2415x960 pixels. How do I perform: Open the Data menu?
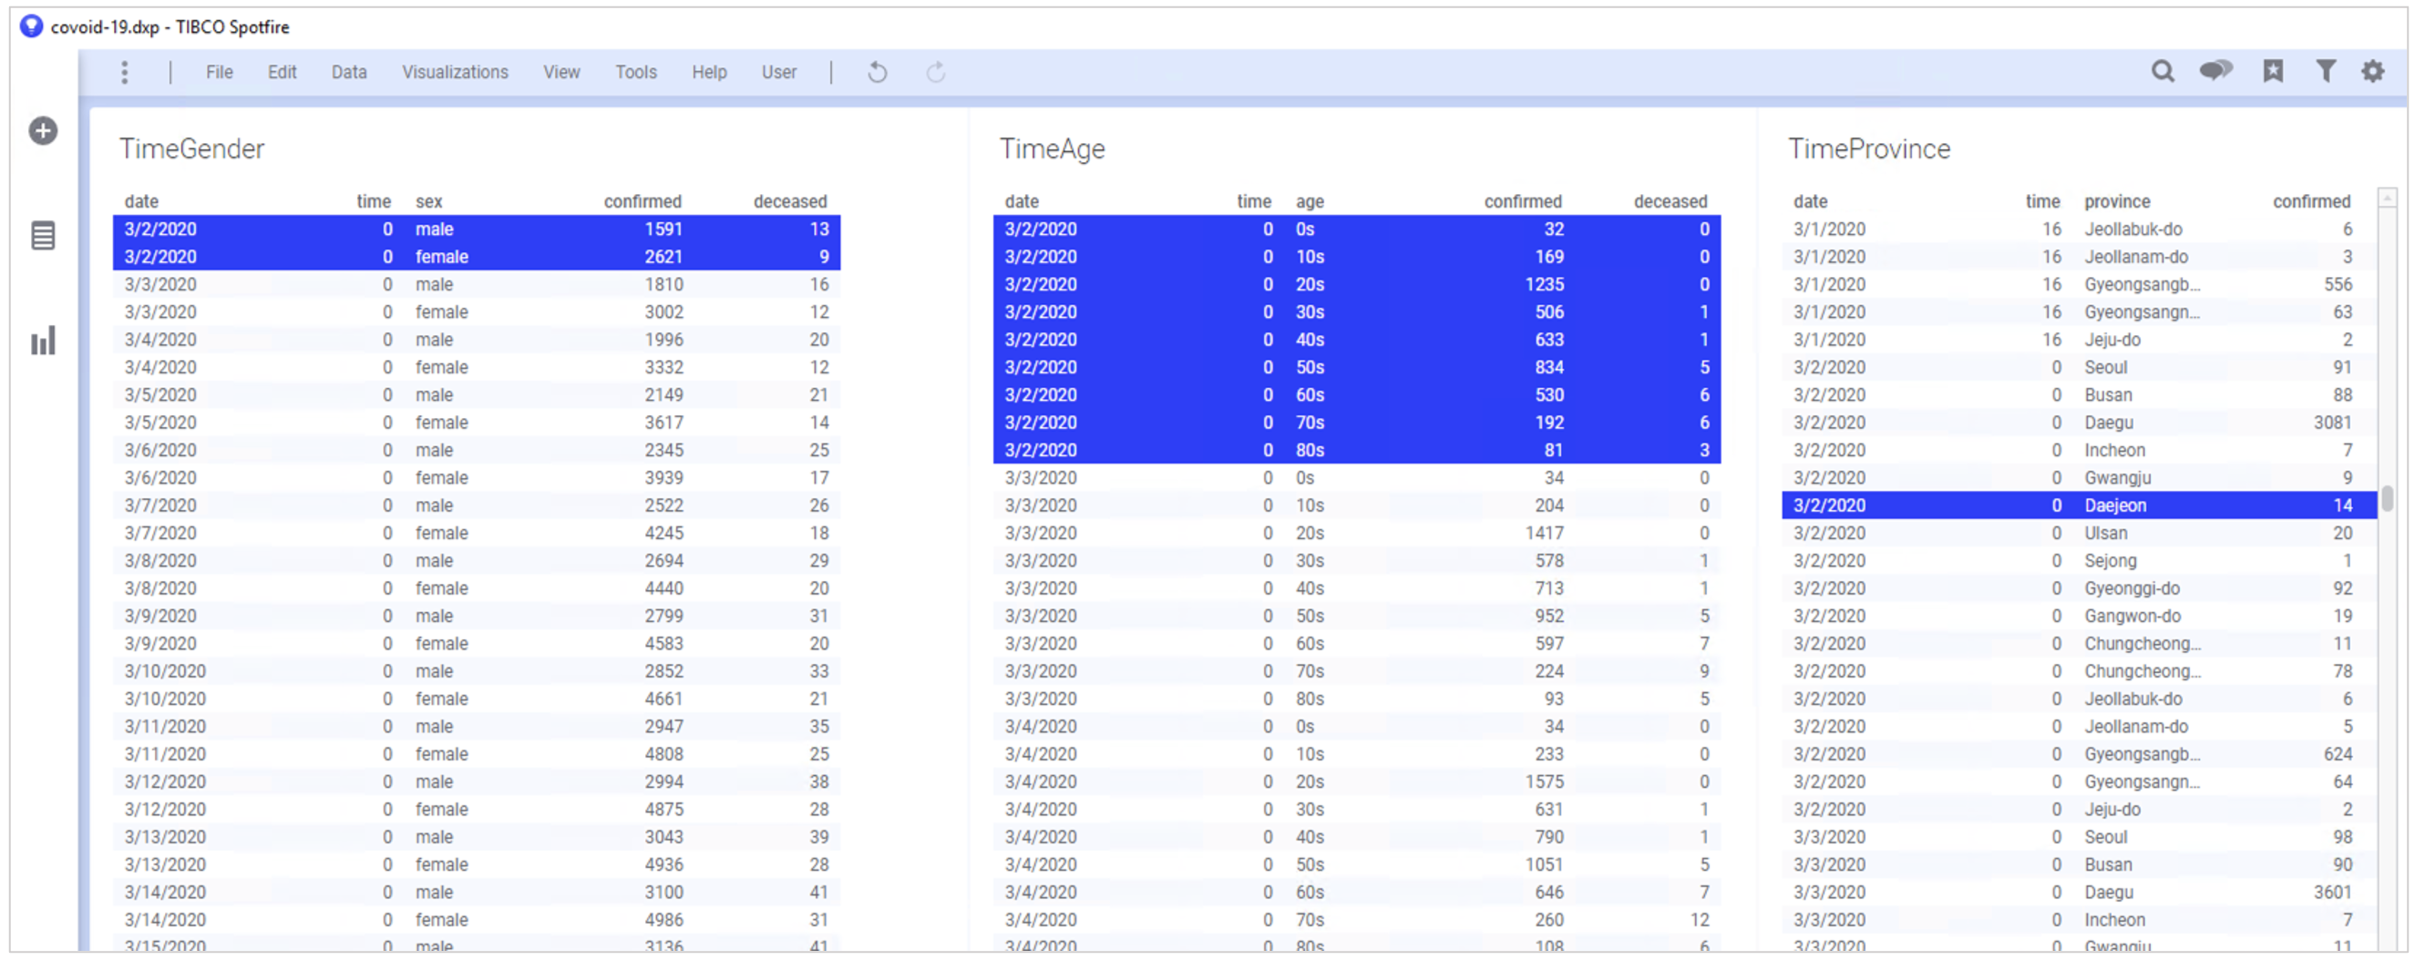coord(349,72)
